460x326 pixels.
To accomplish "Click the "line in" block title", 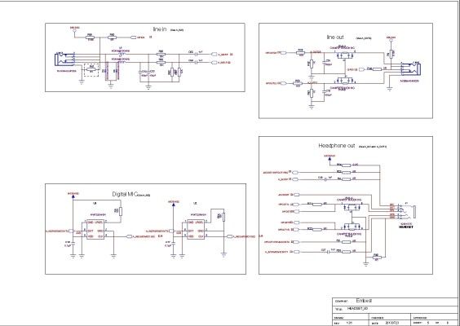I will tap(160, 29).
